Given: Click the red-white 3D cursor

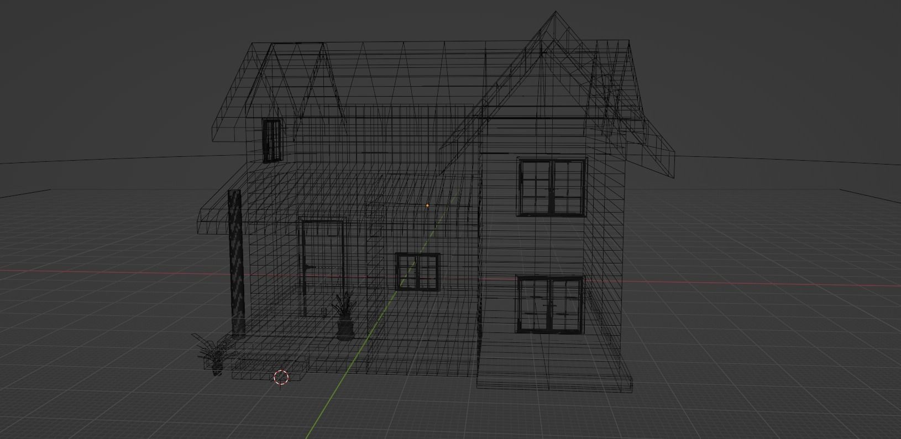Looking at the screenshot, I should coord(281,378).
